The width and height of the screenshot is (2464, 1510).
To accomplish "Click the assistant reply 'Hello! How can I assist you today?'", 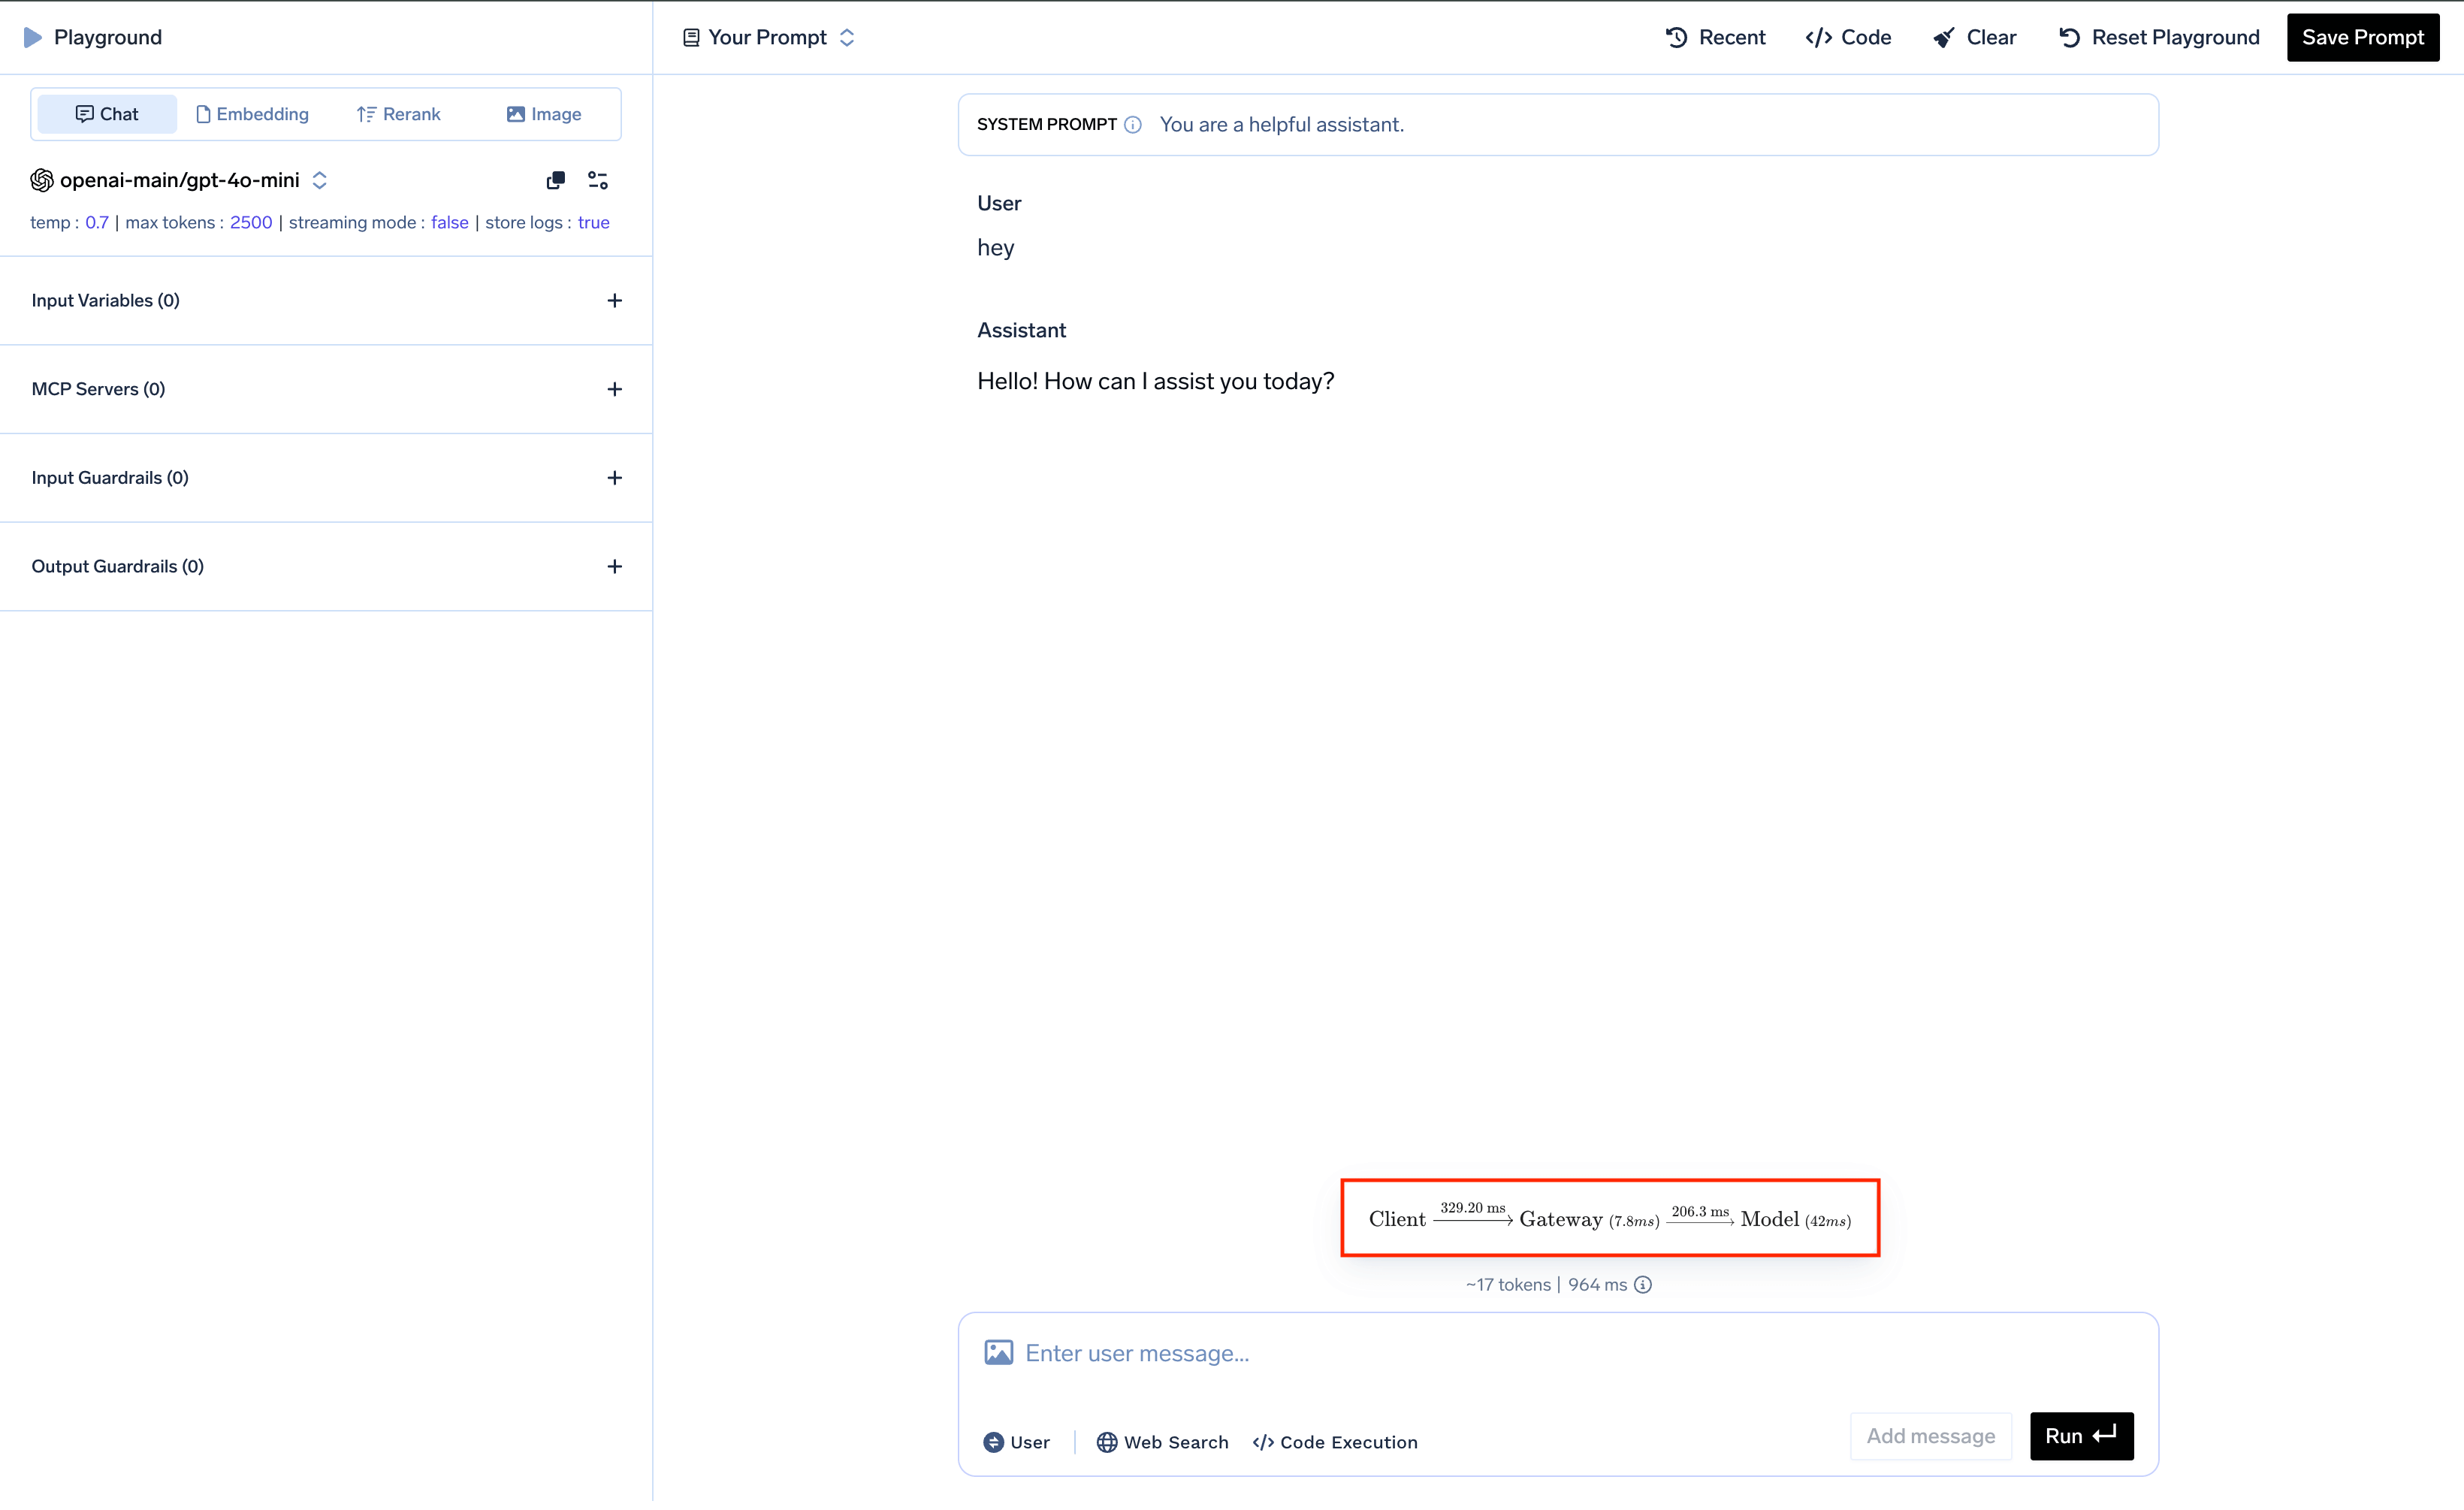I will 1156,381.
